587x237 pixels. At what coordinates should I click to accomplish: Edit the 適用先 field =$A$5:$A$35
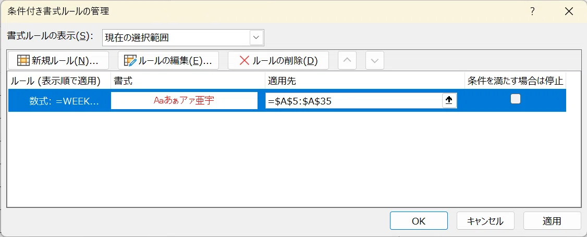354,101
